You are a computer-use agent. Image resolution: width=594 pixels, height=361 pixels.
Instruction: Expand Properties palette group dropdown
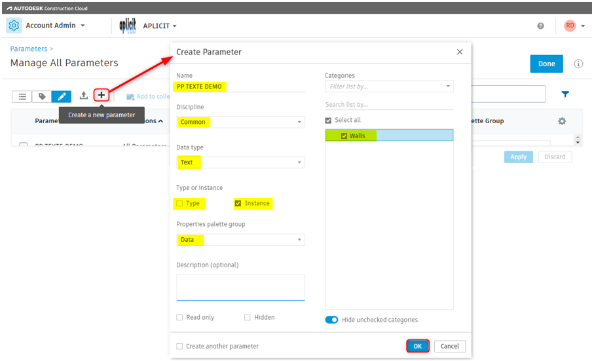coord(240,240)
